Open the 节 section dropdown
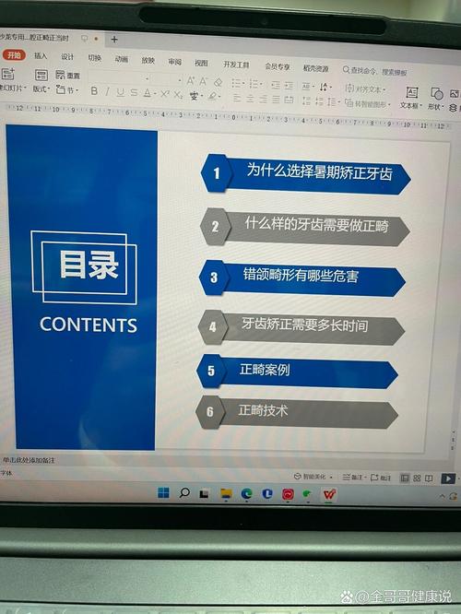The height and width of the screenshot is (614, 461). (x=67, y=89)
